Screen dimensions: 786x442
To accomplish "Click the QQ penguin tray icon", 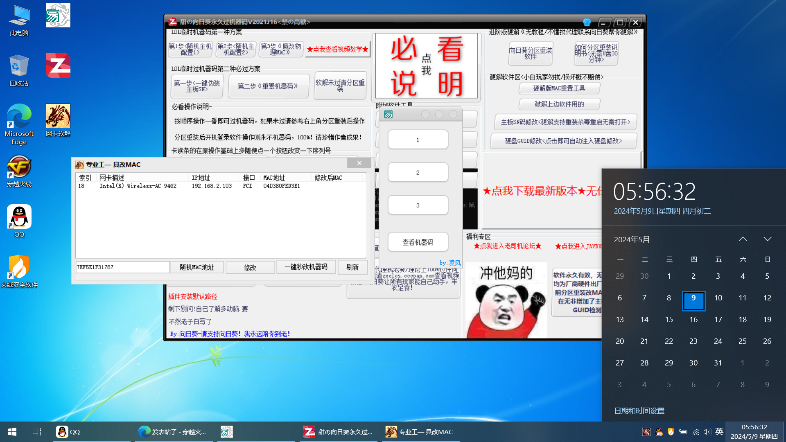I will (659, 432).
